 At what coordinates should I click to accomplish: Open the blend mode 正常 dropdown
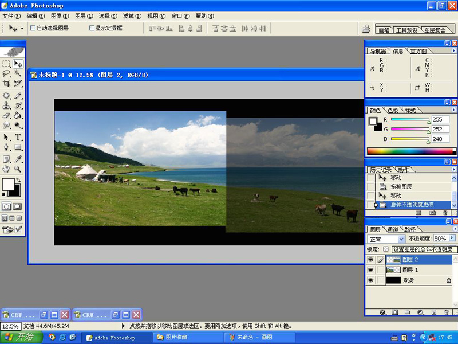coord(402,239)
